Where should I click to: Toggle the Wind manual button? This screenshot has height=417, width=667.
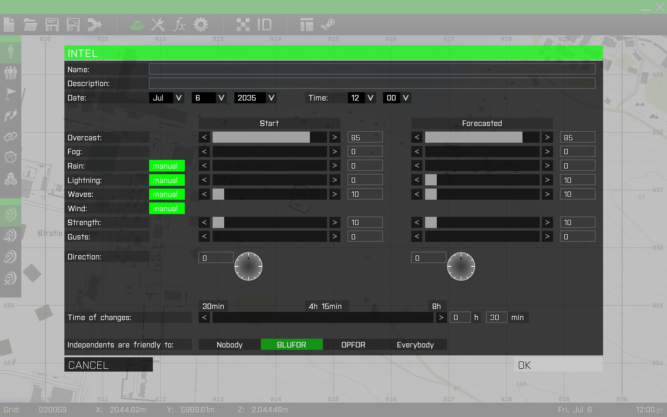pyautogui.click(x=167, y=208)
